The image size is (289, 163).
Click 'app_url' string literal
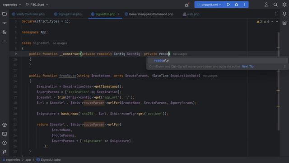[111, 97]
